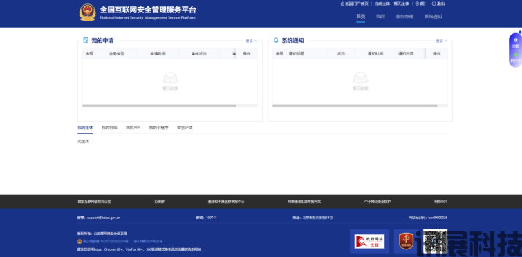
Task: Open the 首页 navigation tab
Action: point(360,17)
